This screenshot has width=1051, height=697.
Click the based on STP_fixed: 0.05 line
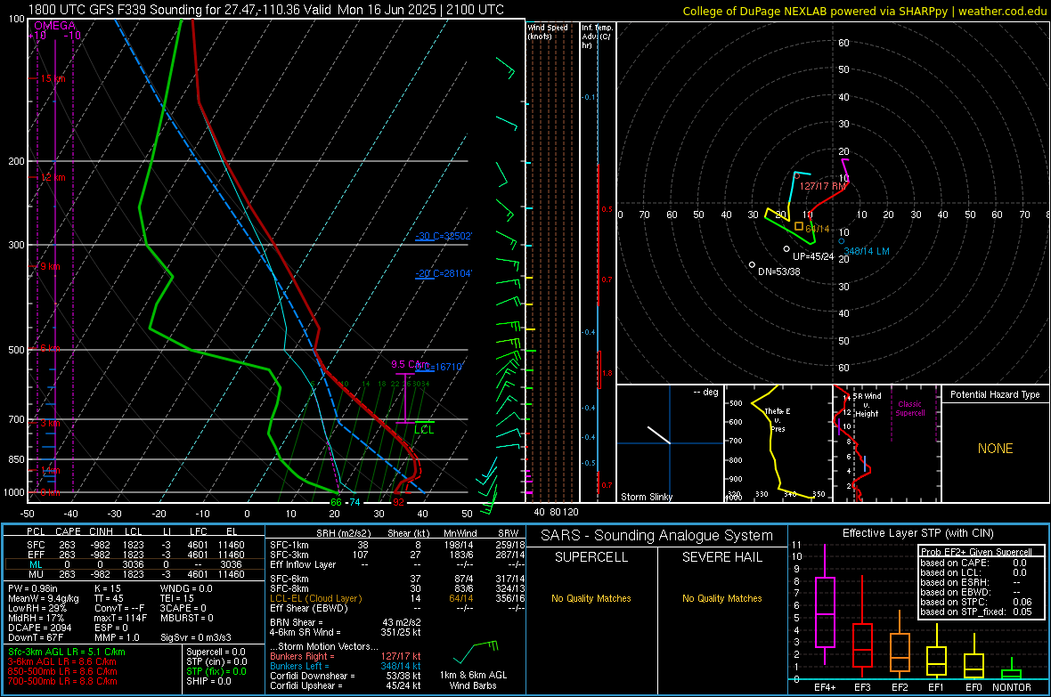click(x=976, y=612)
